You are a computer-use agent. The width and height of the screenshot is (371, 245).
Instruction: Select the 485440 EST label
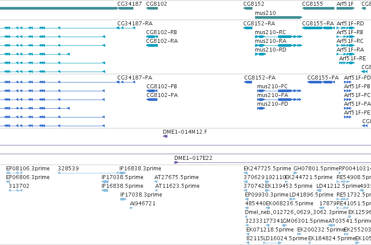click(255, 204)
